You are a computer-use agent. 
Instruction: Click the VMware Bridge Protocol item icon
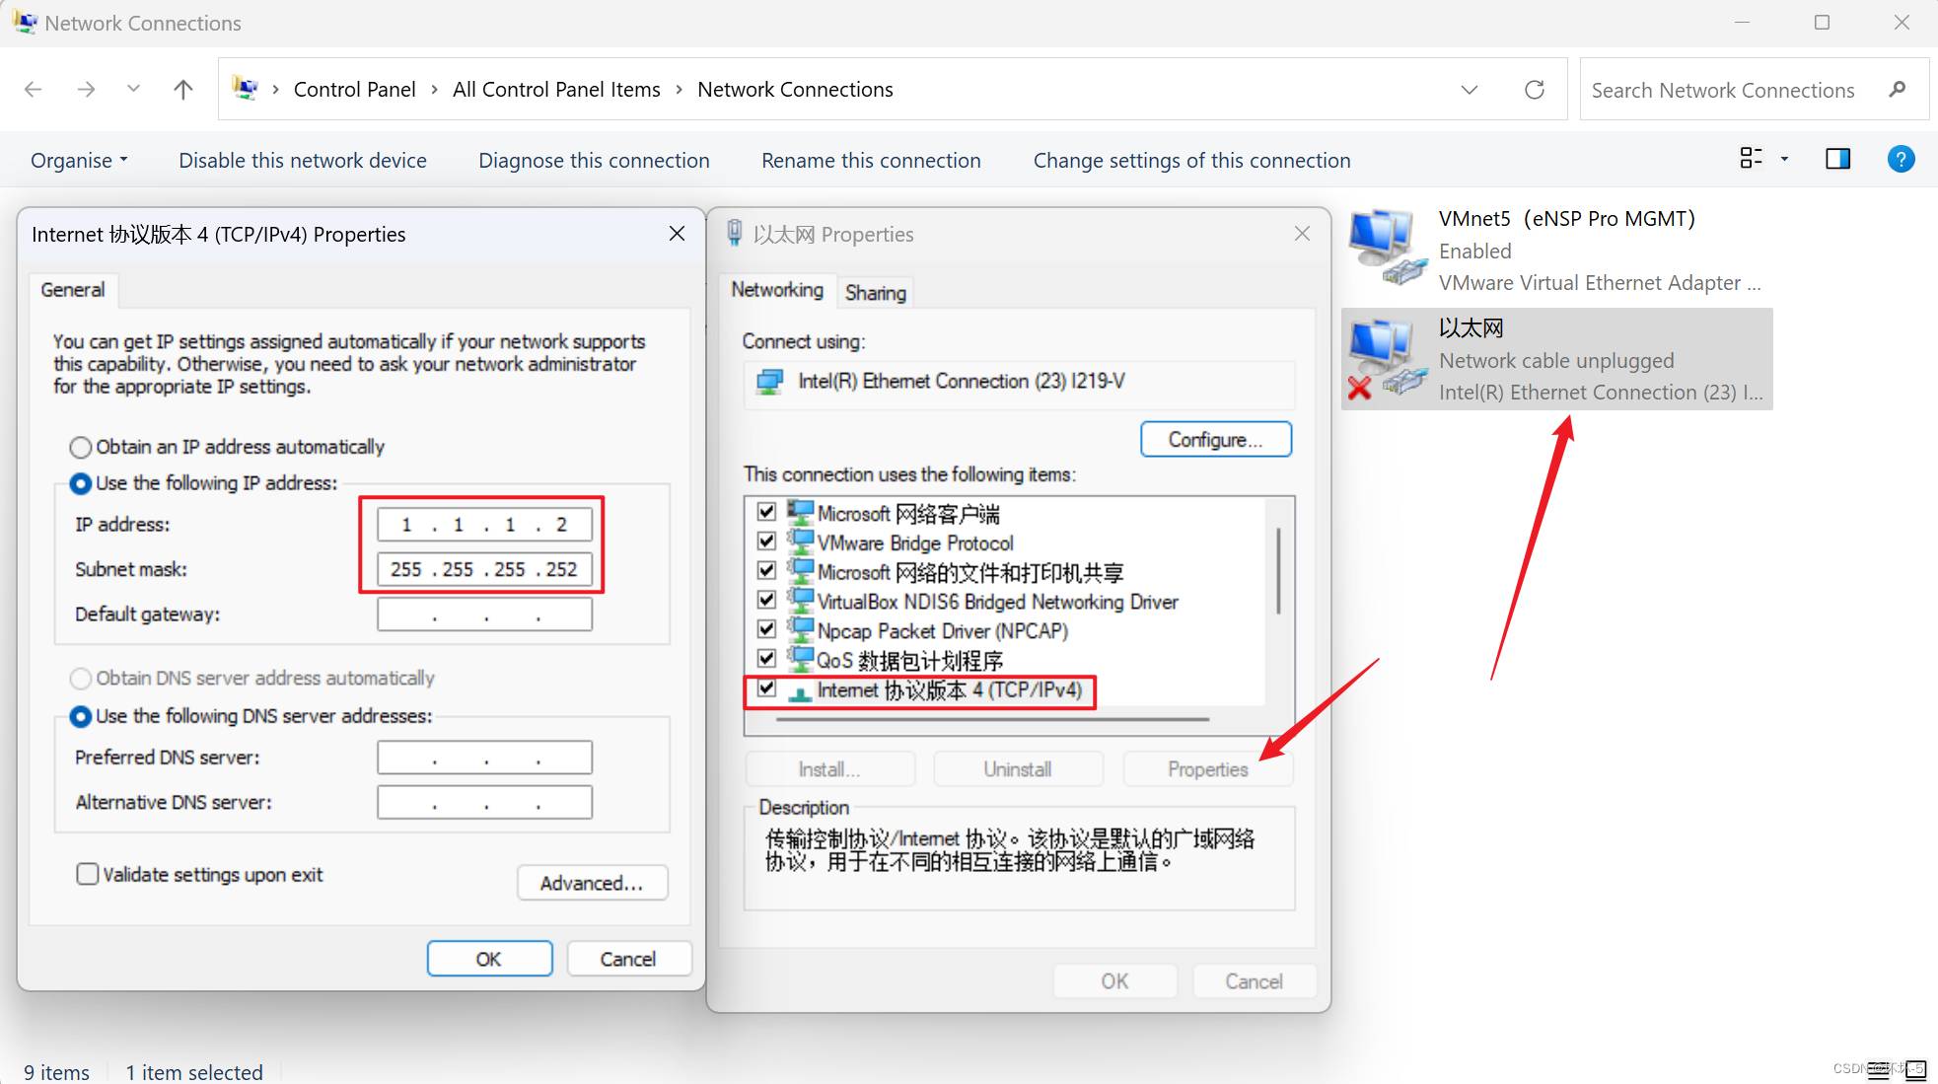coord(801,542)
